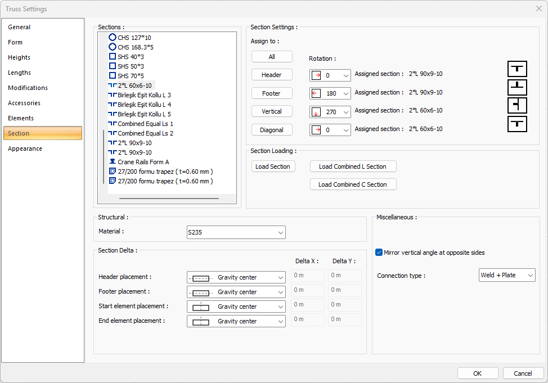Click the horizontal scrollbar in Sections list
This screenshot has width=548, height=383.
click(169, 198)
